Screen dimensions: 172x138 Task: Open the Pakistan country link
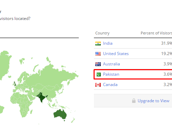[x=111, y=74]
